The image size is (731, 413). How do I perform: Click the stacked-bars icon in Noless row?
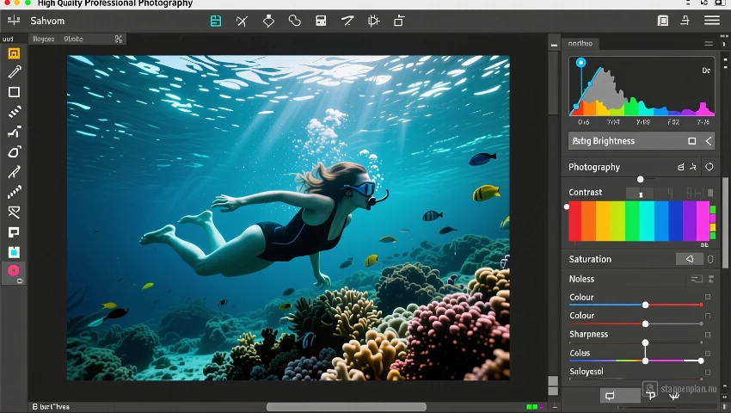coord(711,279)
